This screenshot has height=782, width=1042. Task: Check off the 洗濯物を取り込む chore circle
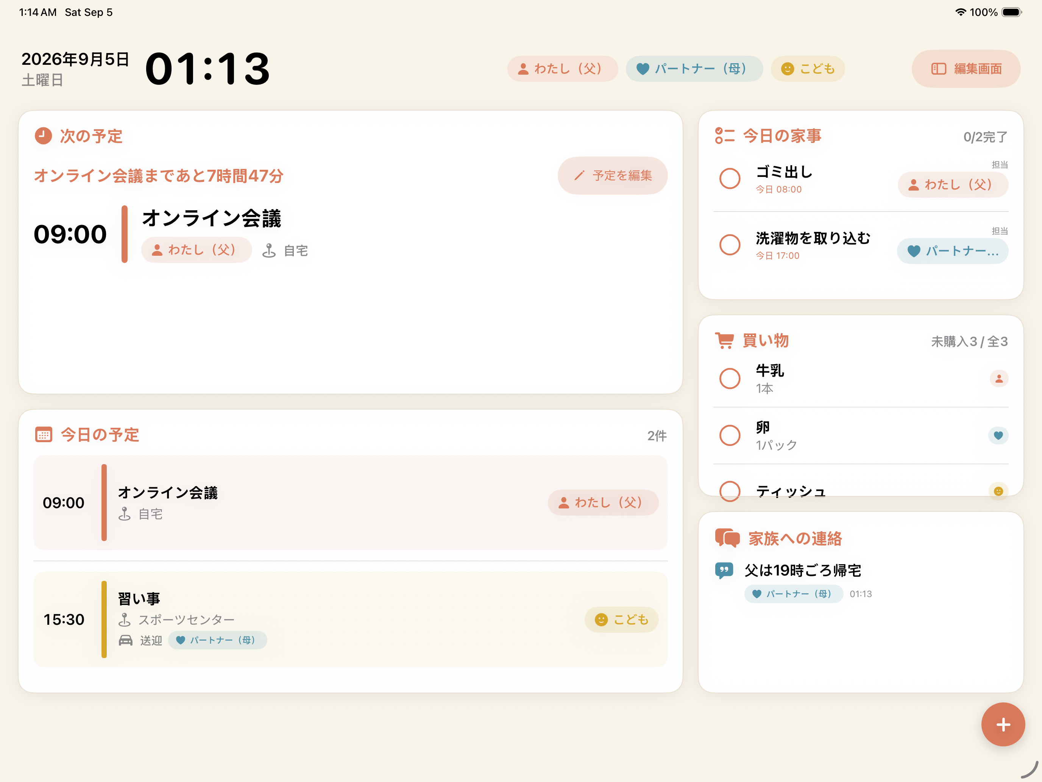730,245
